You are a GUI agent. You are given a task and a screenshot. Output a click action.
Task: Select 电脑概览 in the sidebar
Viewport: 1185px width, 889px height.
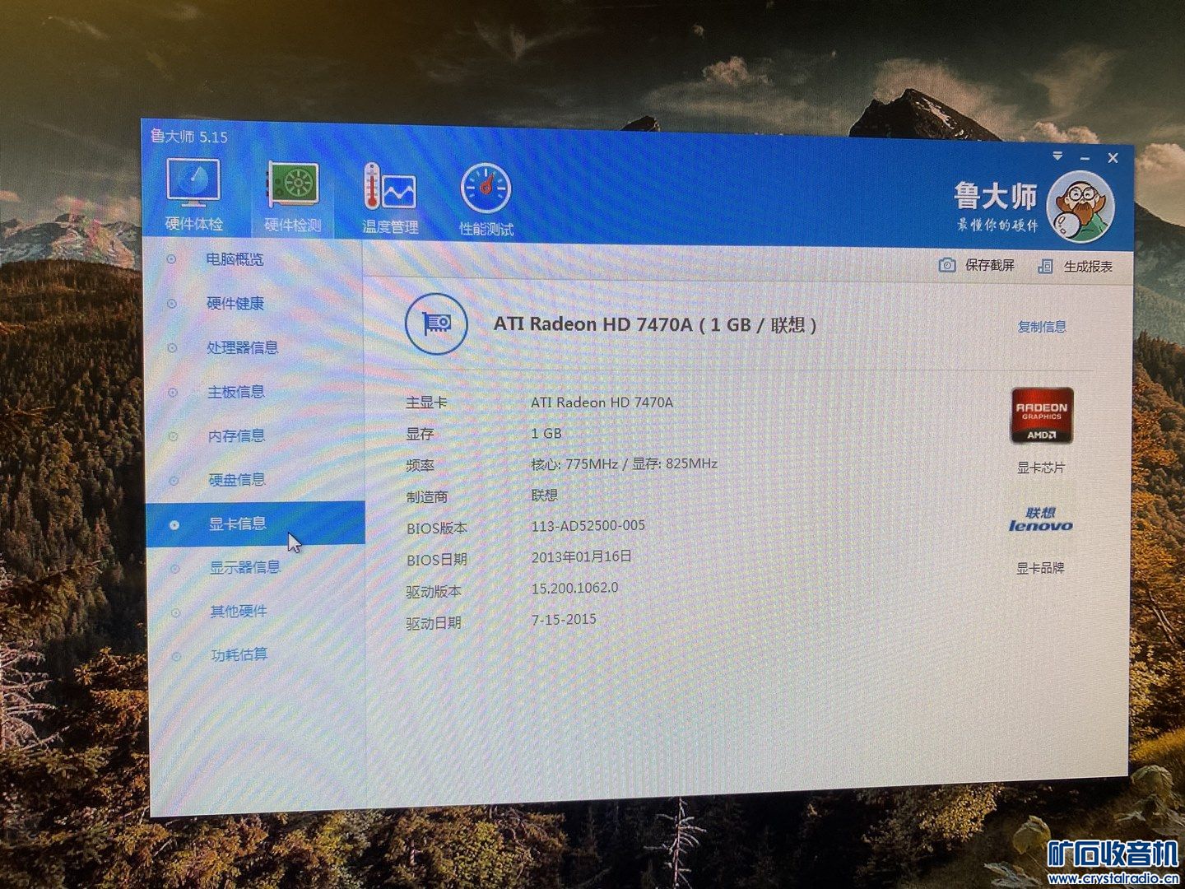point(235,259)
